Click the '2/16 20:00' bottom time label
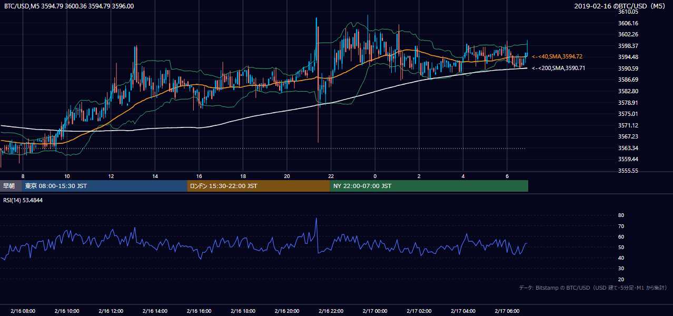673x316 pixels. pyautogui.click(x=287, y=311)
